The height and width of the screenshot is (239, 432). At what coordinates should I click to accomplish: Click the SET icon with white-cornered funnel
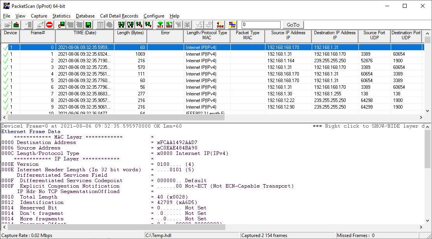(x=169, y=25)
